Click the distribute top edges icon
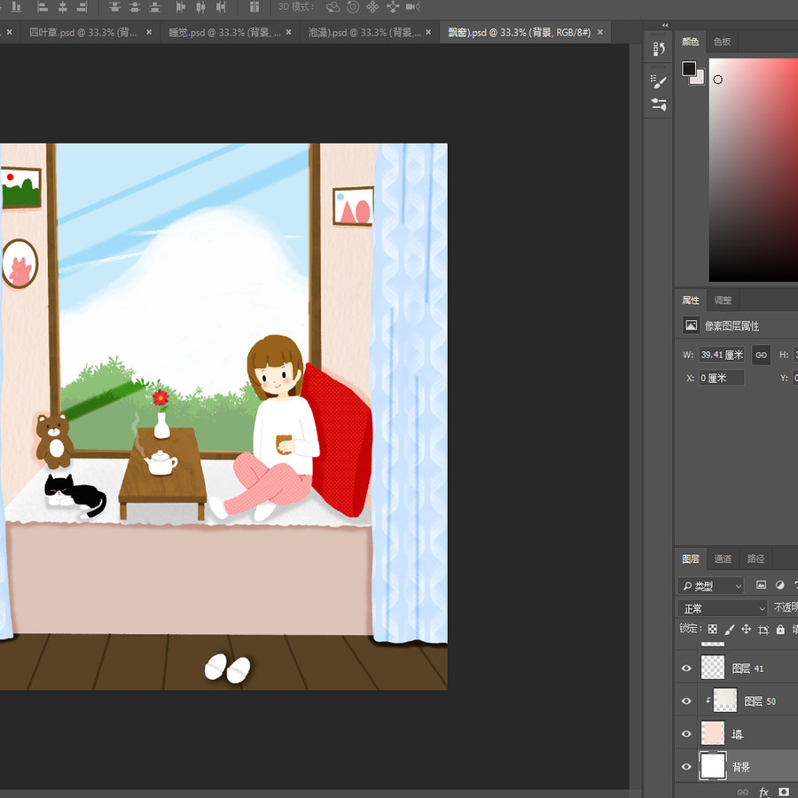This screenshot has height=798, width=798. (115, 6)
